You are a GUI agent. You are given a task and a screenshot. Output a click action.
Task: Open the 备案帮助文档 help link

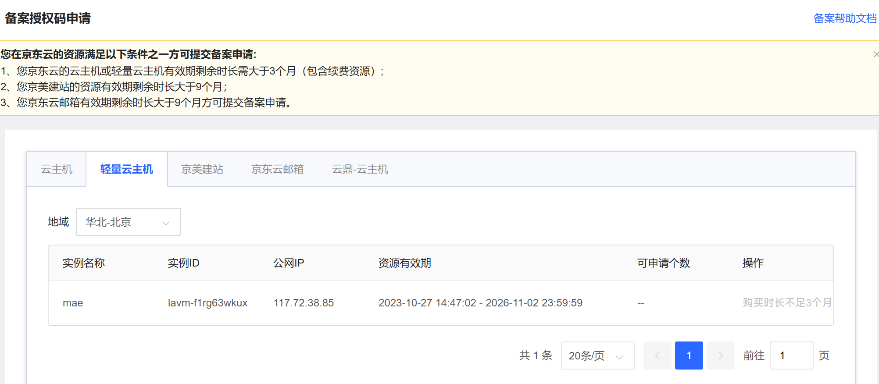(845, 18)
